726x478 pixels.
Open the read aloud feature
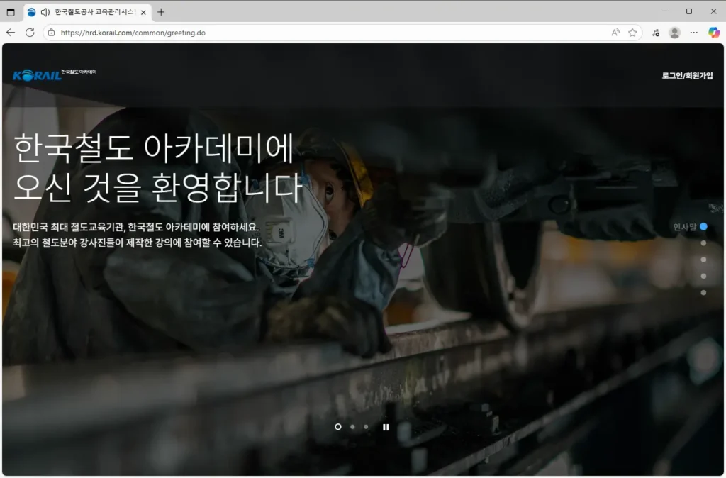click(x=614, y=32)
